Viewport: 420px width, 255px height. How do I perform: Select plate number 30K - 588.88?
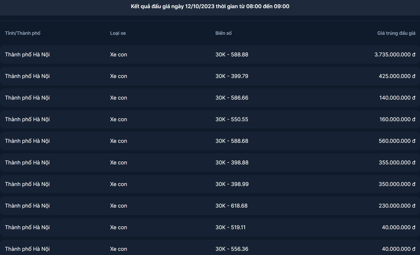tap(232, 55)
